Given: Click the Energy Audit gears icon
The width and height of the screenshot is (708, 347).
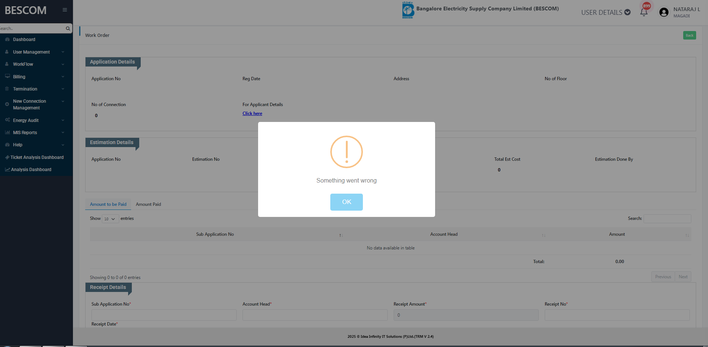Looking at the screenshot, I should click(x=7, y=120).
